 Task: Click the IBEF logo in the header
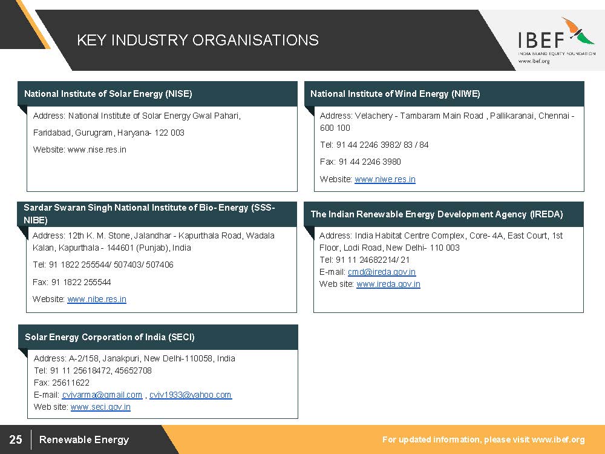click(x=556, y=38)
